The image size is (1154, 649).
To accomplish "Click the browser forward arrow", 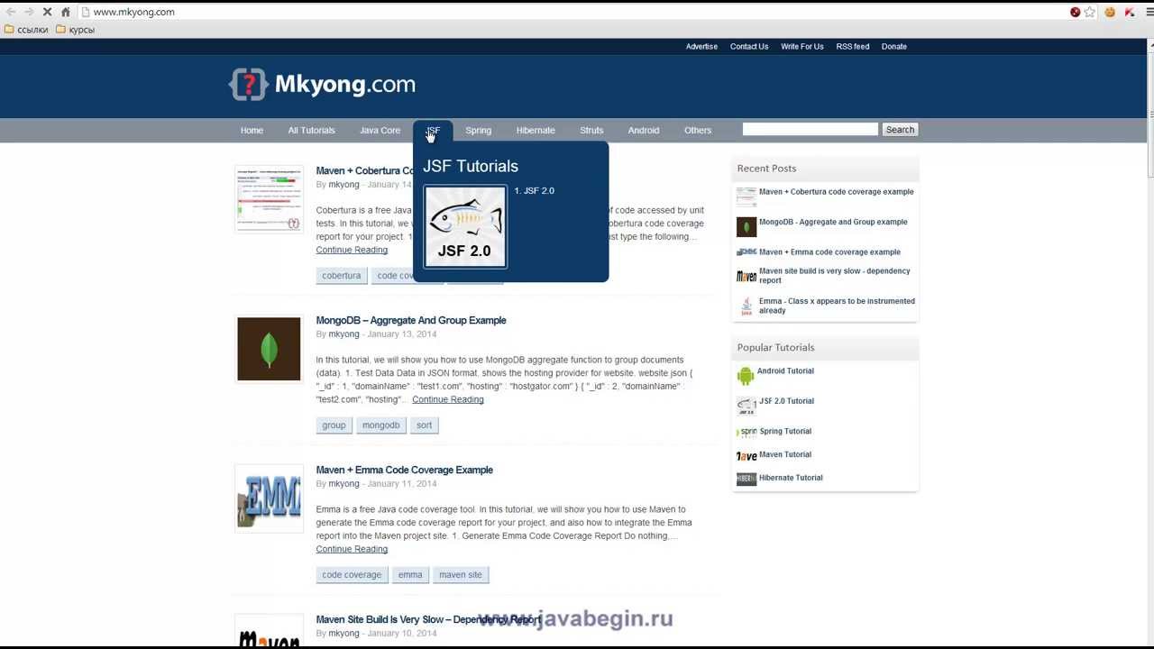I will (x=29, y=12).
